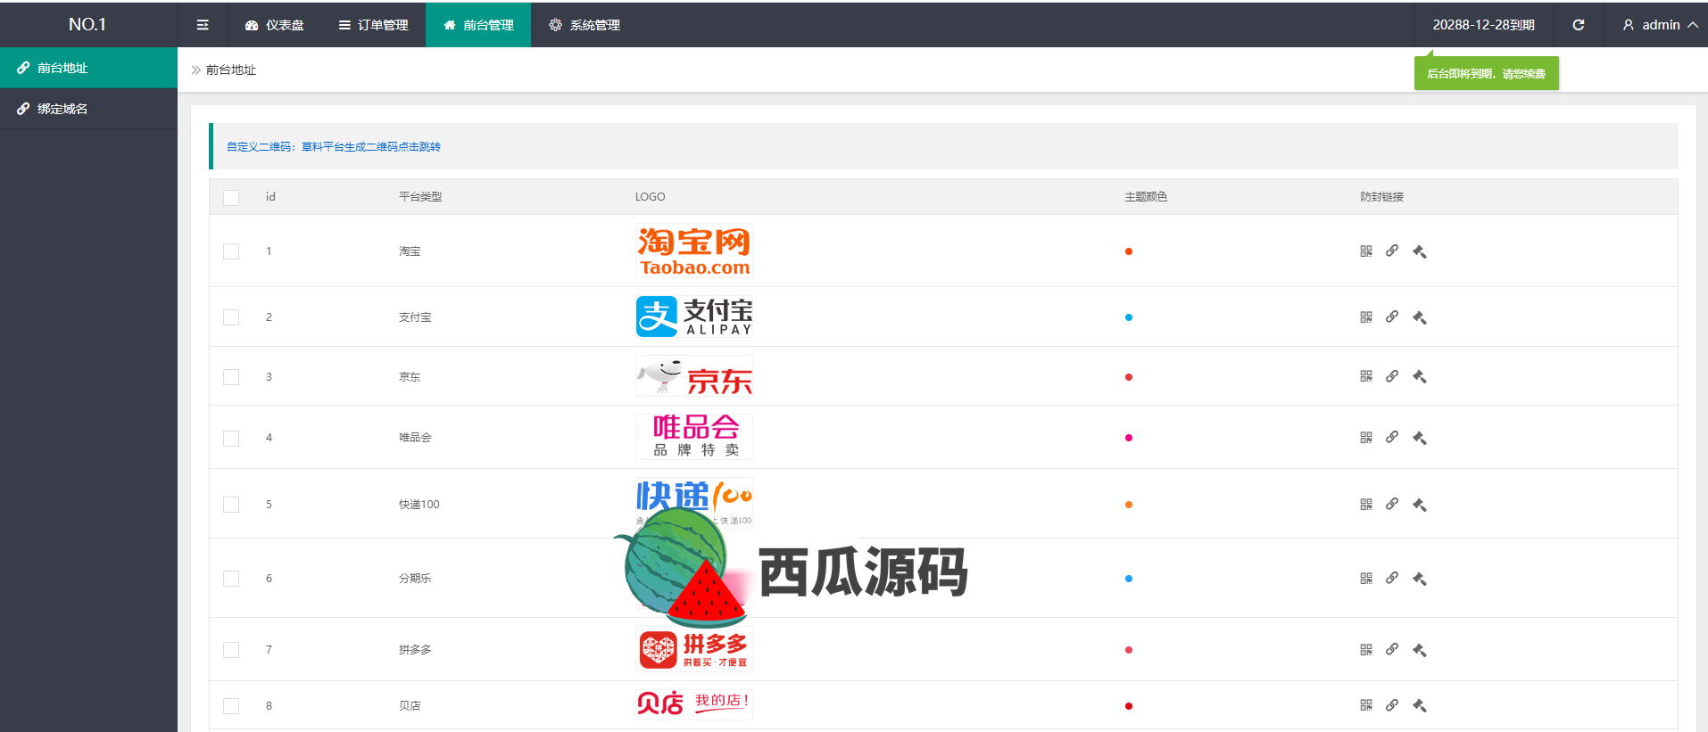Open 订单管理 order management menu
This screenshot has height=732, width=1708.
click(373, 25)
